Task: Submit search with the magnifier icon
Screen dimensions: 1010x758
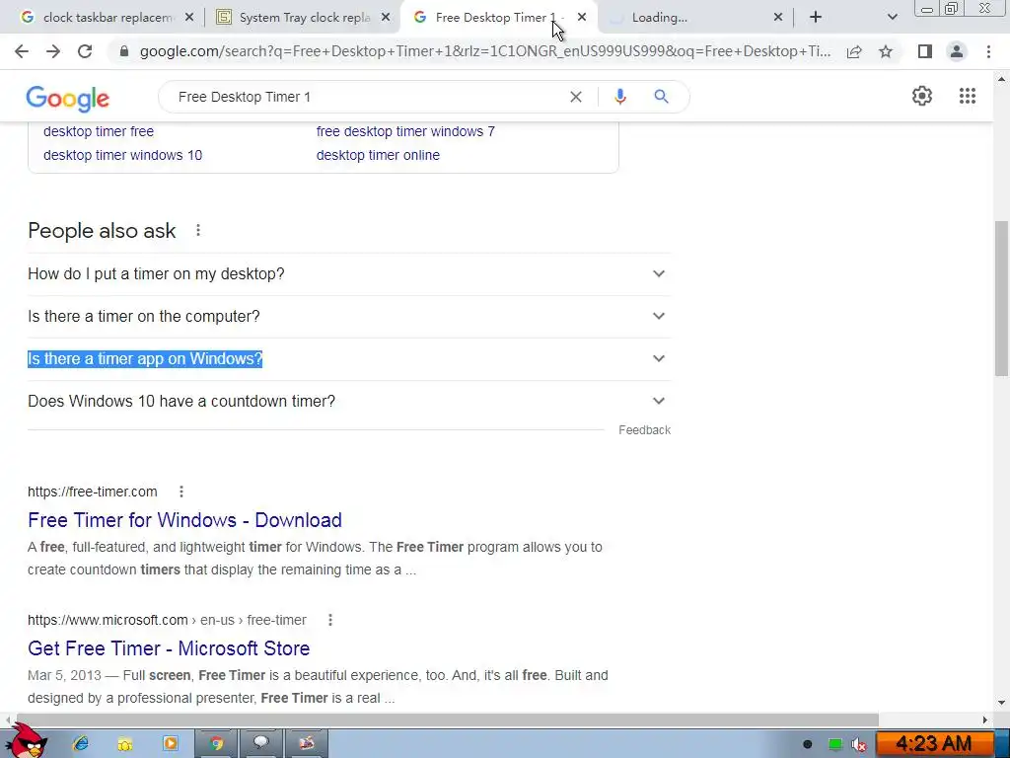Action: (661, 97)
